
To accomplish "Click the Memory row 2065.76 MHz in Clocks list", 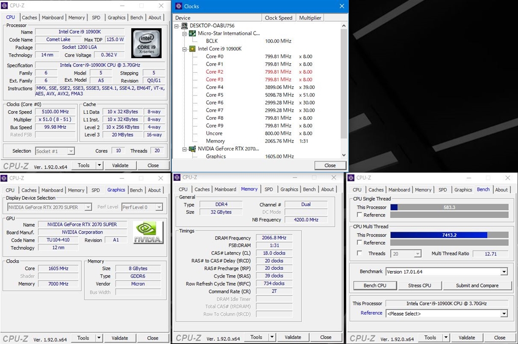I will (257, 141).
